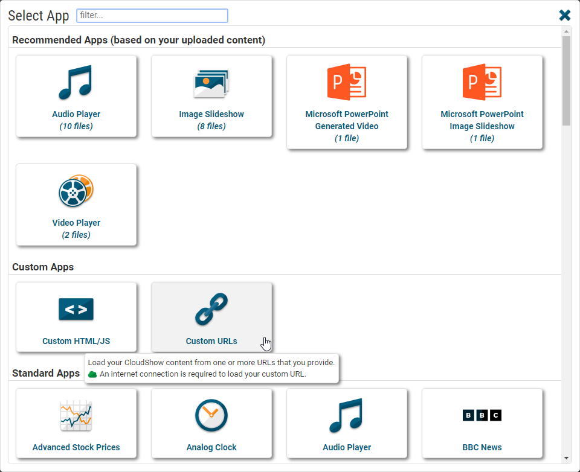Select the Custom URLs chain link icon
This screenshot has width=580, height=472.
[x=211, y=310]
